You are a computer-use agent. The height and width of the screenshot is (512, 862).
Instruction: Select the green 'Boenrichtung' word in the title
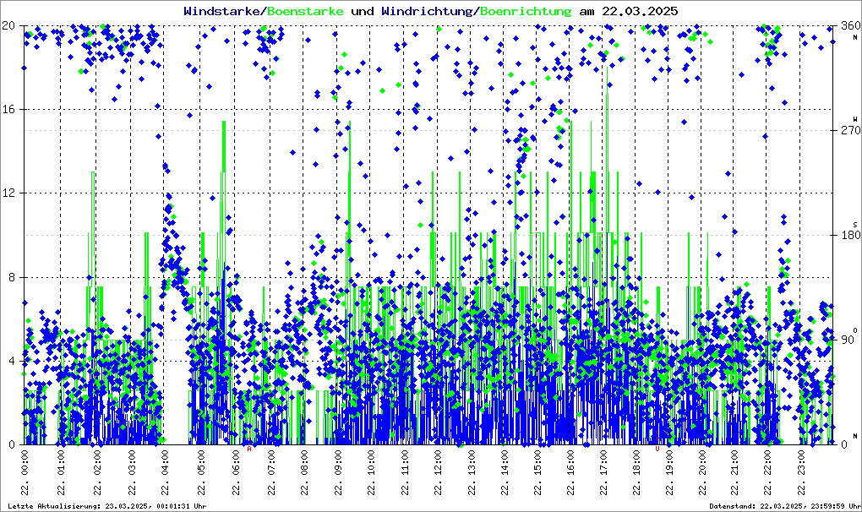[x=525, y=11]
